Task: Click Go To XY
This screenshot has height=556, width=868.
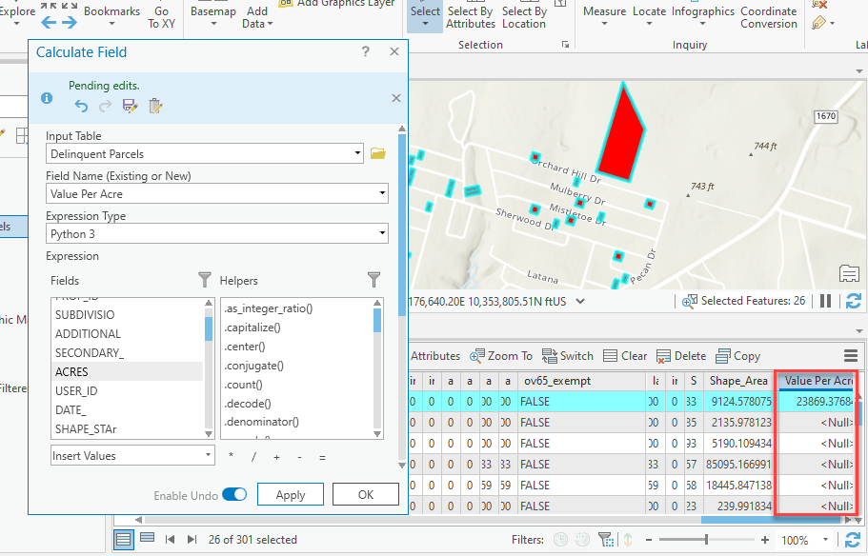Action: pos(161,17)
